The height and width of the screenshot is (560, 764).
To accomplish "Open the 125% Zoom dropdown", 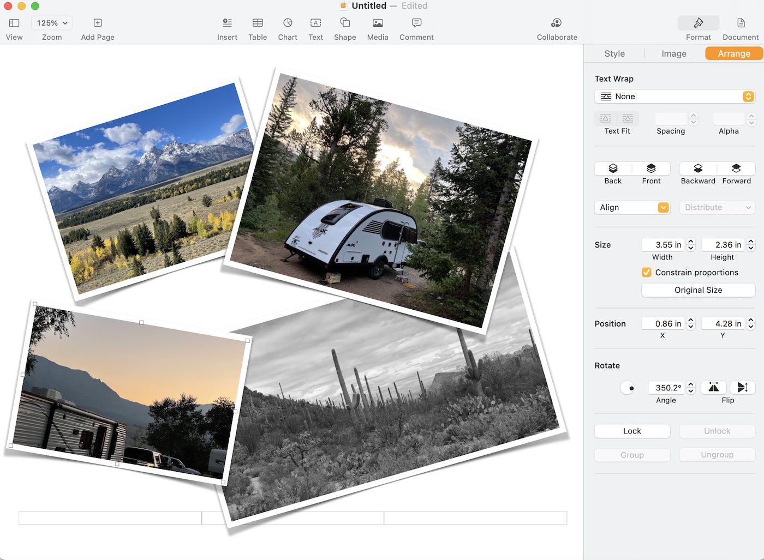I will click(x=52, y=23).
